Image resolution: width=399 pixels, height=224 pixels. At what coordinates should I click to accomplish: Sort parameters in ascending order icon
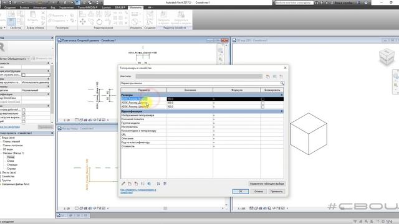158,184
